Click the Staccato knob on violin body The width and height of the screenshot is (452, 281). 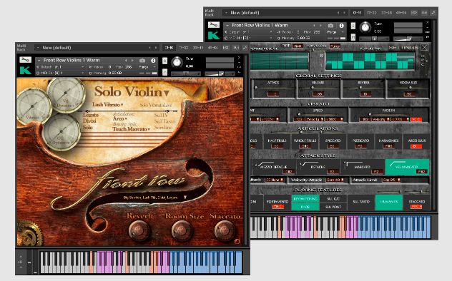(x=225, y=230)
